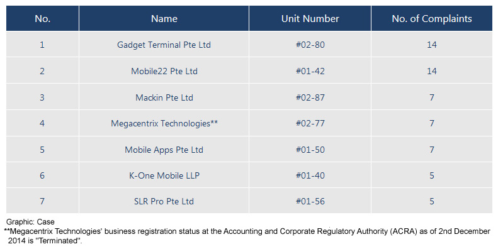The image size is (498, 249).
Task: Click unit number #02-77
Action: 310,123
